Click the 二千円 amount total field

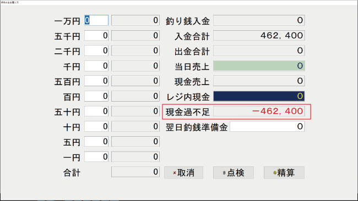(x=135, y=51)
